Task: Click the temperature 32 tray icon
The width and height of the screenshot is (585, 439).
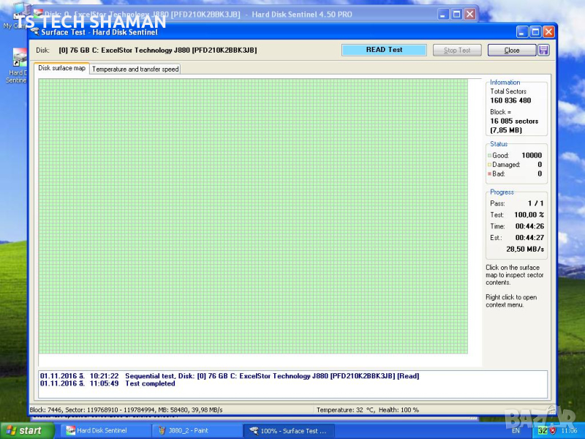Action: [x=543, y=431]
